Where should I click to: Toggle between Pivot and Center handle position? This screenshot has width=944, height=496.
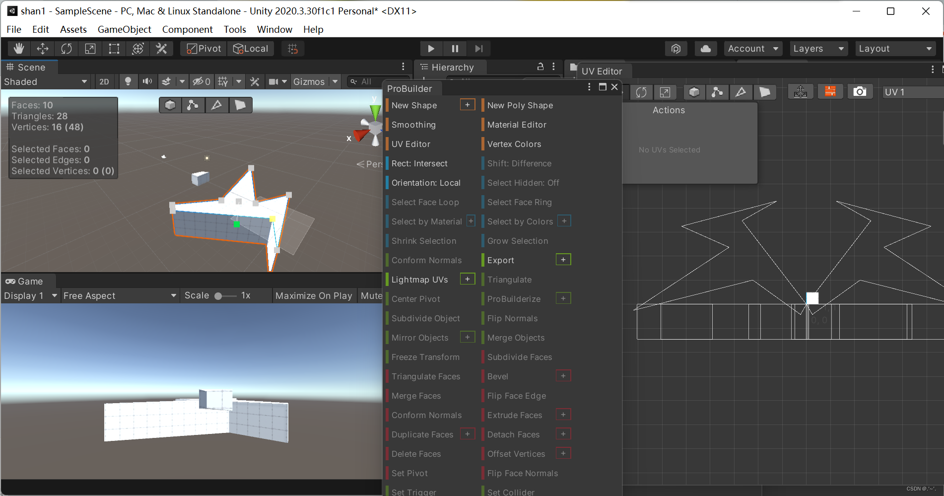[202, 48]
